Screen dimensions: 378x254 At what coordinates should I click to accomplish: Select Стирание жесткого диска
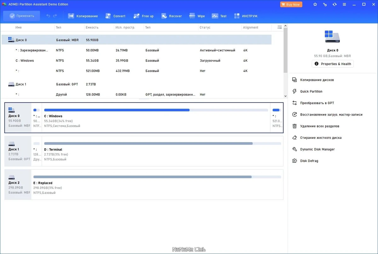[x=321, y=138]
